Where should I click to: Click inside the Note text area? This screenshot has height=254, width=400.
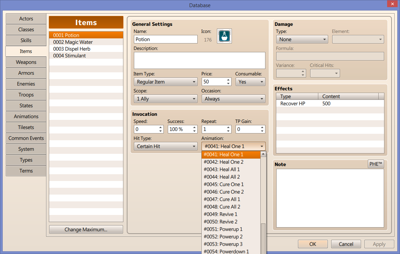[x=330, y=198]
